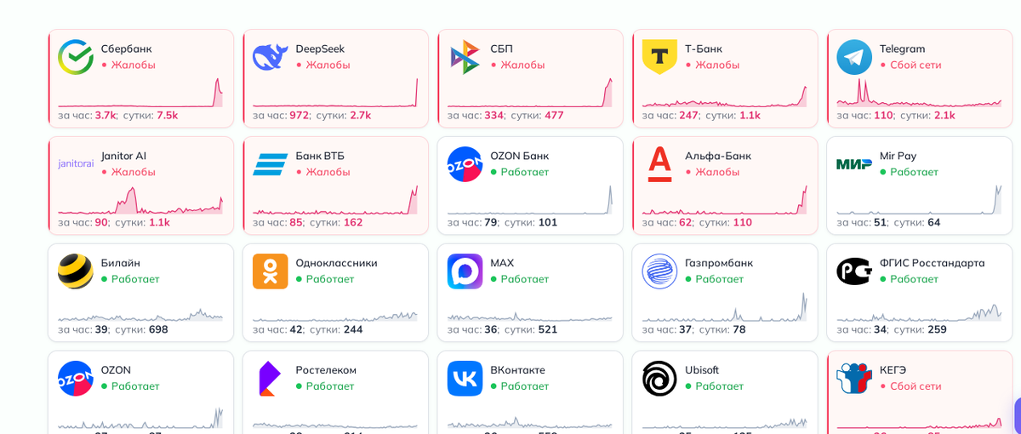Screen dimensions: 1021x434
Task: Click the MAX messenger complaints graph
Action: tap(529, 315)
